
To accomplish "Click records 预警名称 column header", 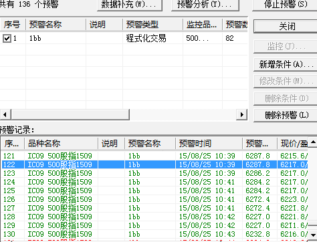I will pyautogui.click(x=150, y=144).
